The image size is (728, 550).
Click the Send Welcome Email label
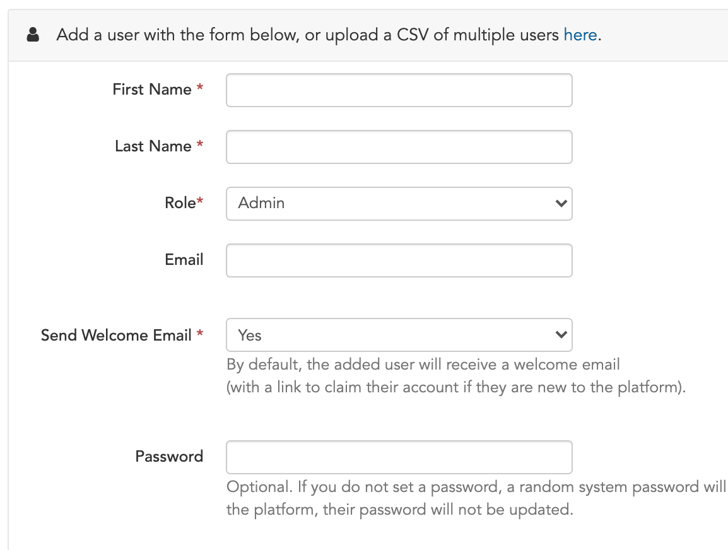[x=116, y=335]
